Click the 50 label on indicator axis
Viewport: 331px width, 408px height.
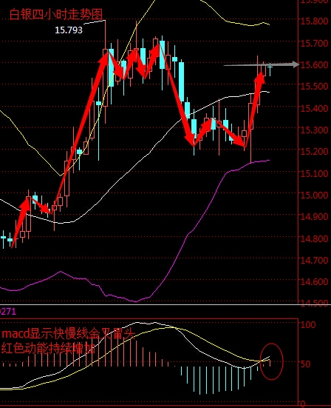[x=306, y=364]
